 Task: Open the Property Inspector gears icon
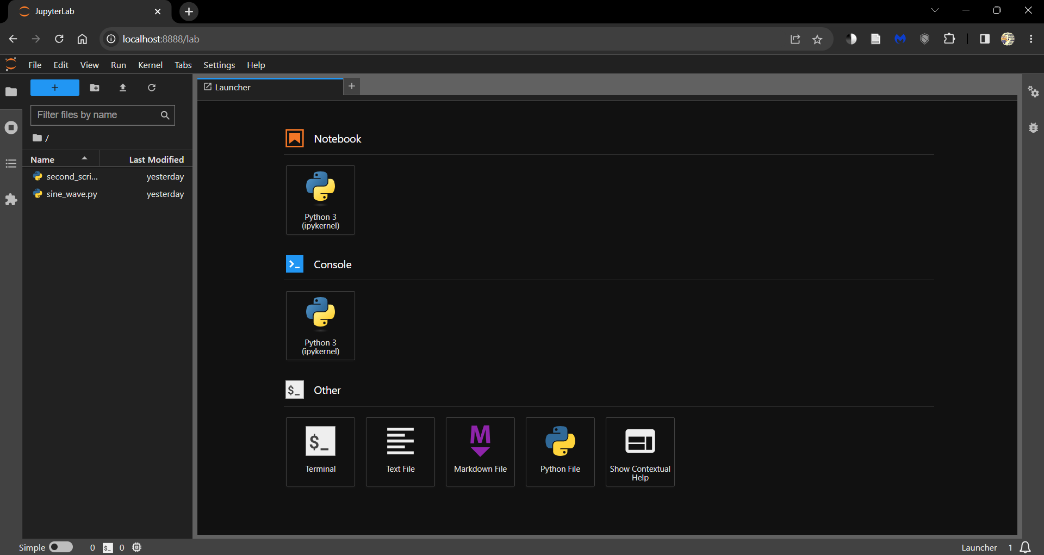[1033, 92]
